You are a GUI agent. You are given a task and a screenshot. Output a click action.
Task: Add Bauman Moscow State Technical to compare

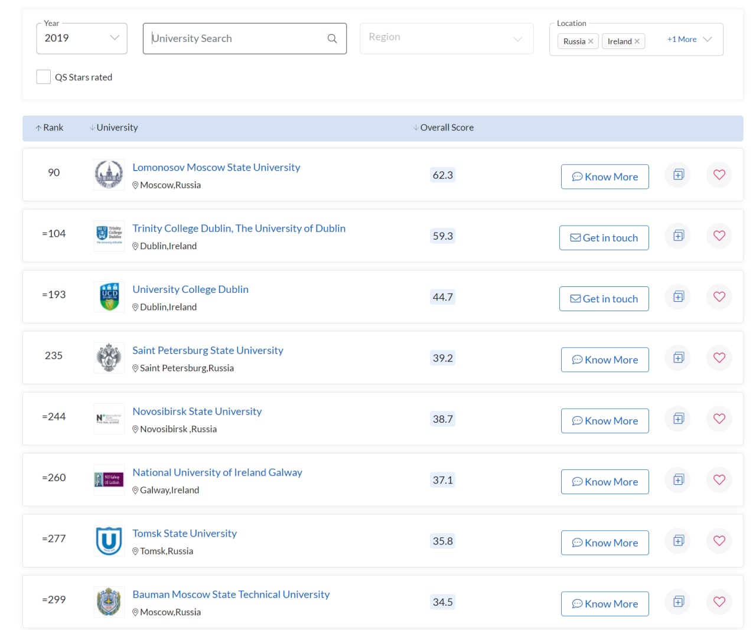(x=678, y=602)
